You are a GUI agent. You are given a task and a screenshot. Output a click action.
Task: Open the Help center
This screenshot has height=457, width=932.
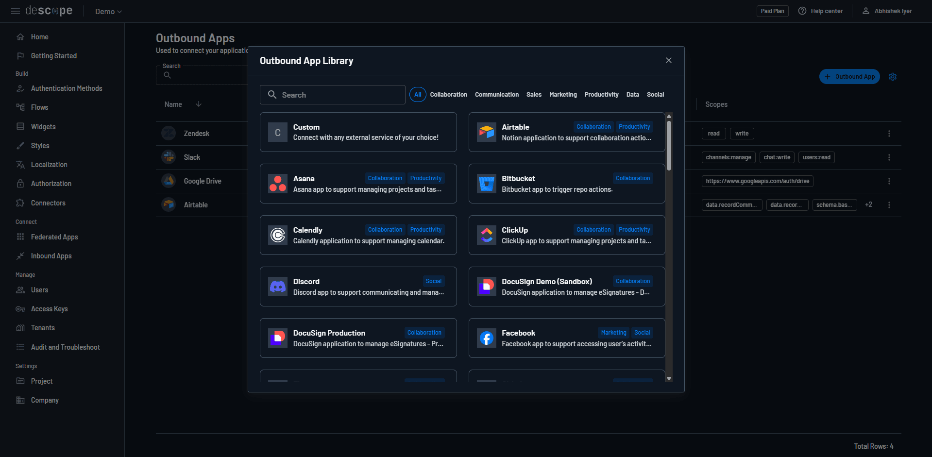click(820, 11)
